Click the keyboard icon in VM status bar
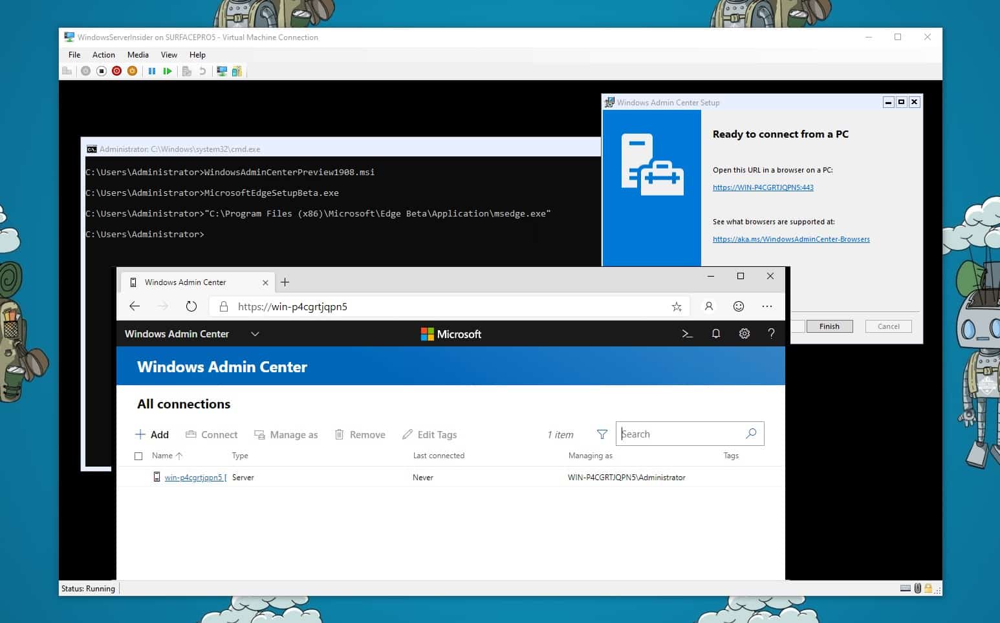Image resolution: width=1000 pixels, height=623 pixels. coord(906,588)
